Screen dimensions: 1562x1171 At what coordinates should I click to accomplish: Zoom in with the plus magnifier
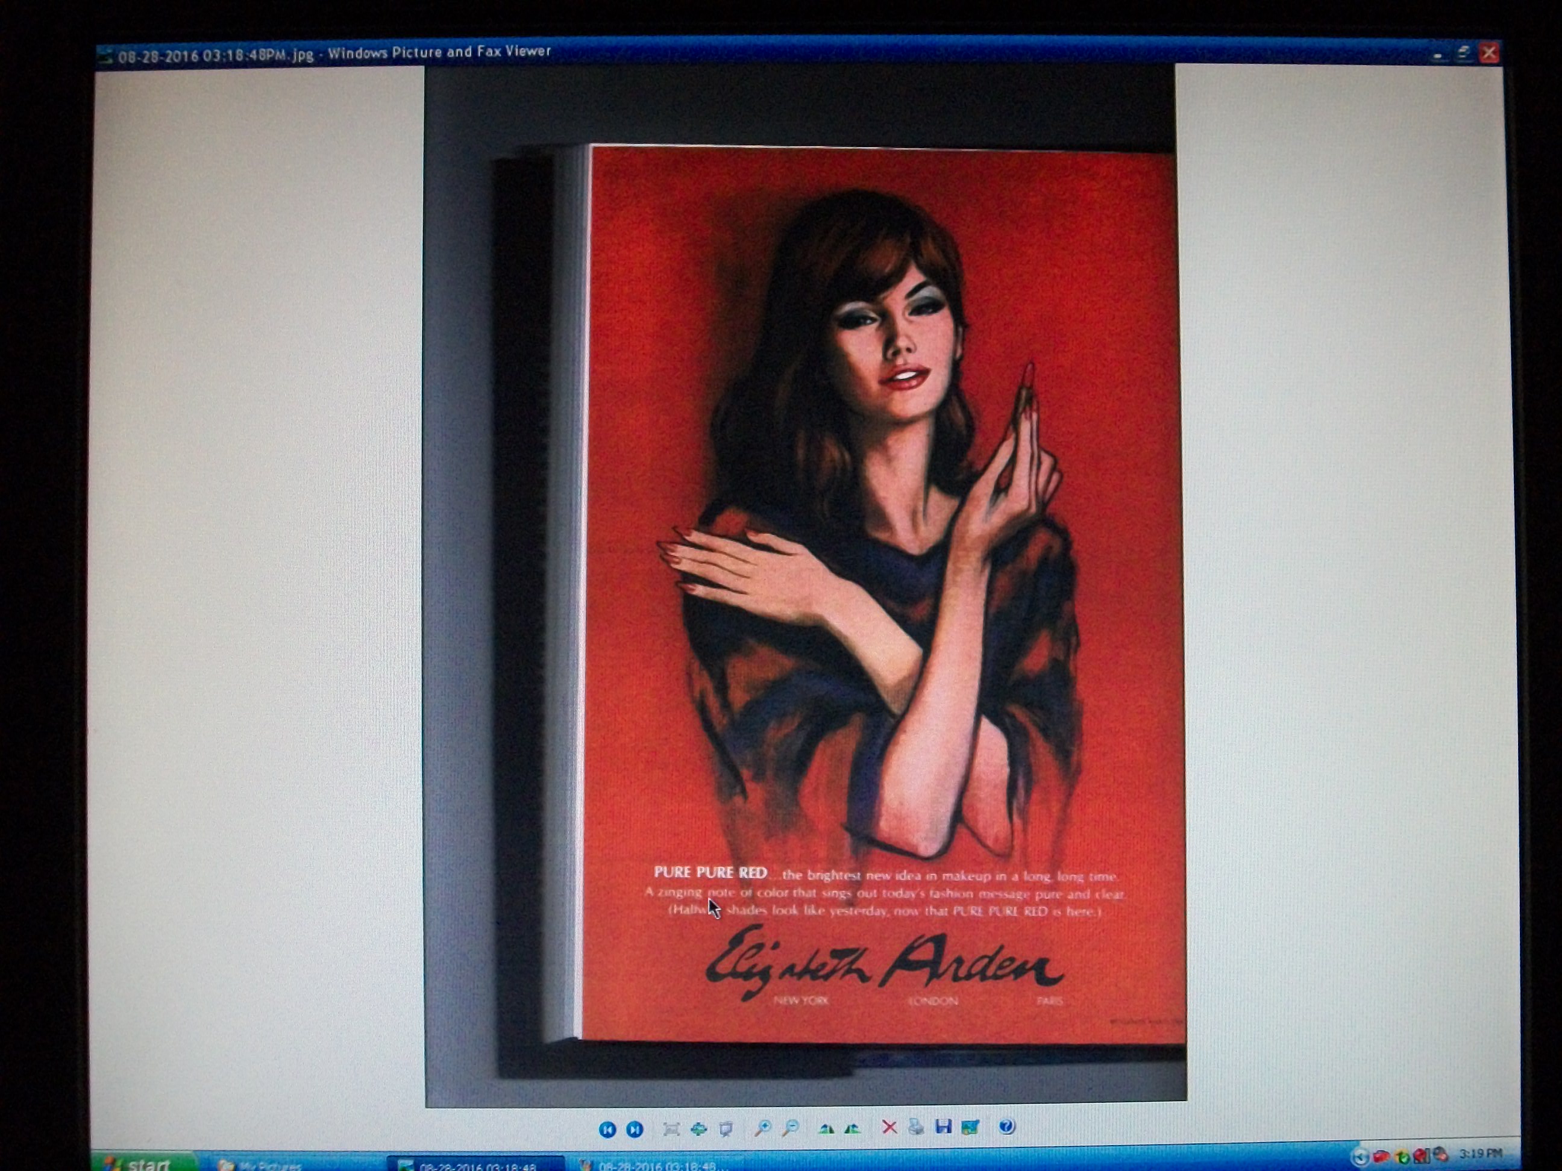click(x=763, y=1128)
